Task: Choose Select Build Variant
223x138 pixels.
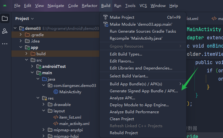Action: coord(143,76)
